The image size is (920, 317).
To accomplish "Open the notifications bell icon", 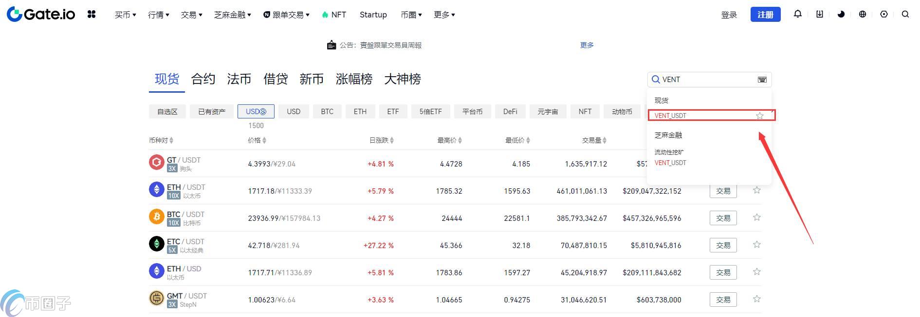I will point(797,14).
